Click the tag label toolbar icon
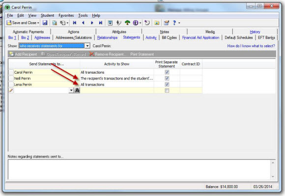The image size is (285, 196). pos(147,23)
